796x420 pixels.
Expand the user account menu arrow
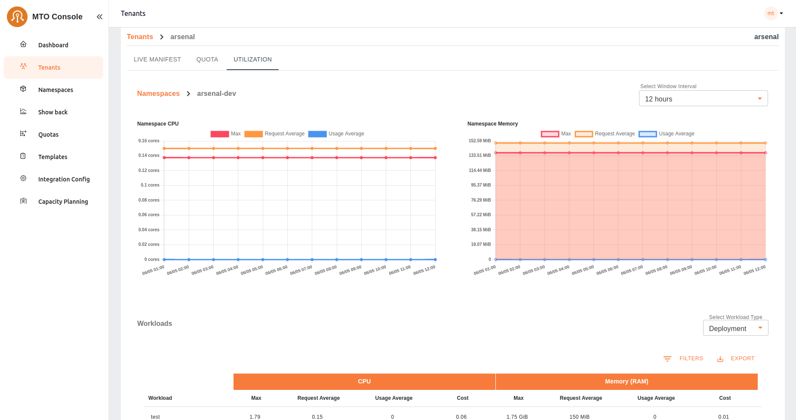pos(781,13)
